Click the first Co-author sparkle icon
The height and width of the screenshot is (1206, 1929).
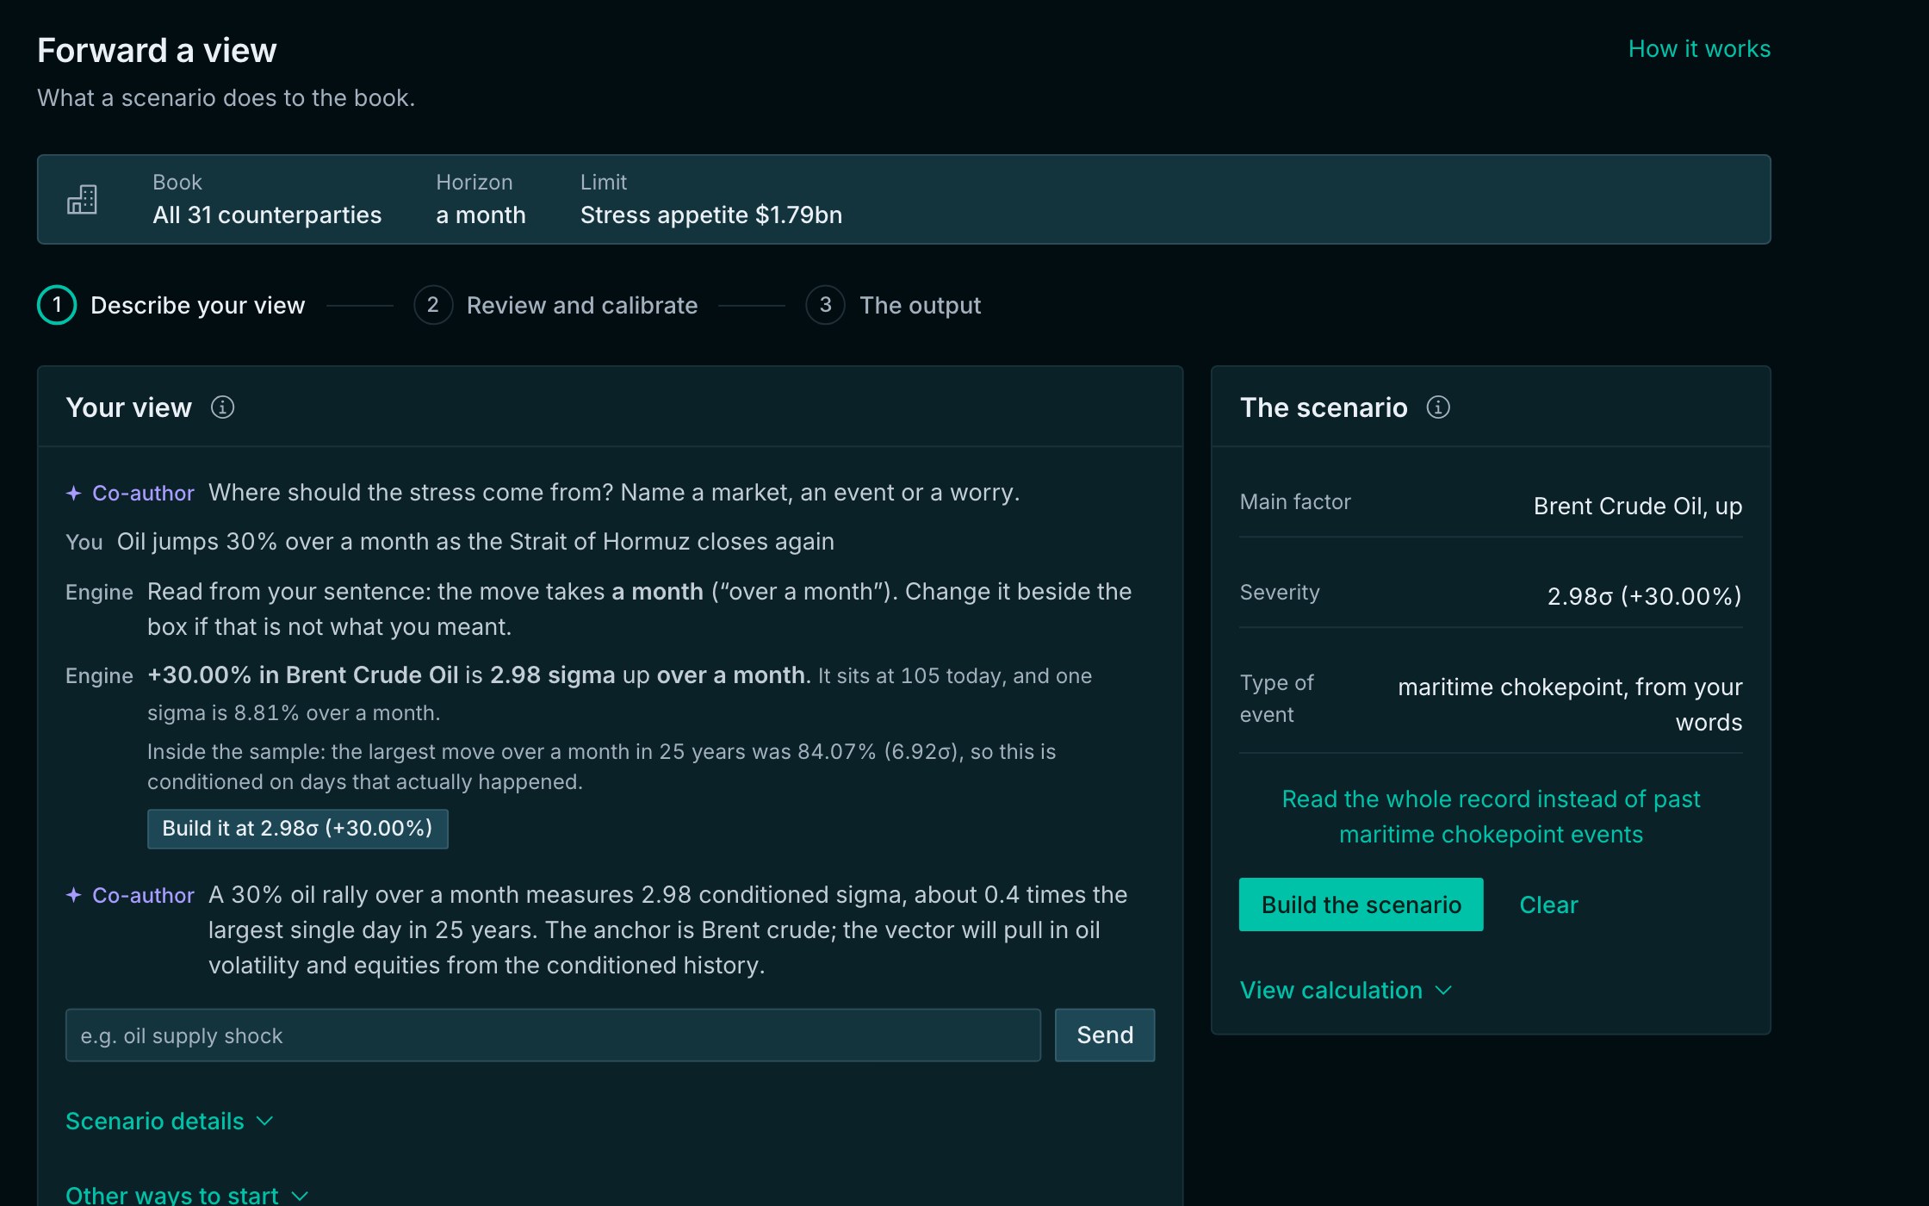(x=74, y=493)
